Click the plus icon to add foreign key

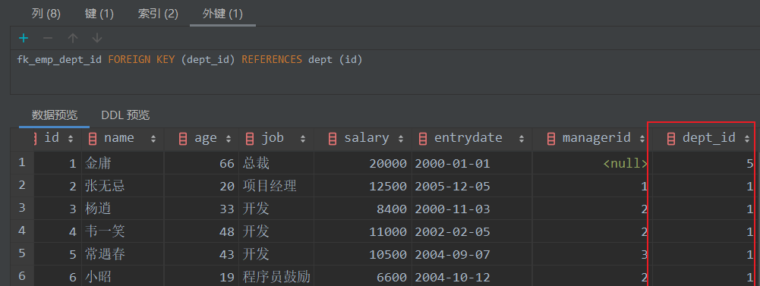24,38
